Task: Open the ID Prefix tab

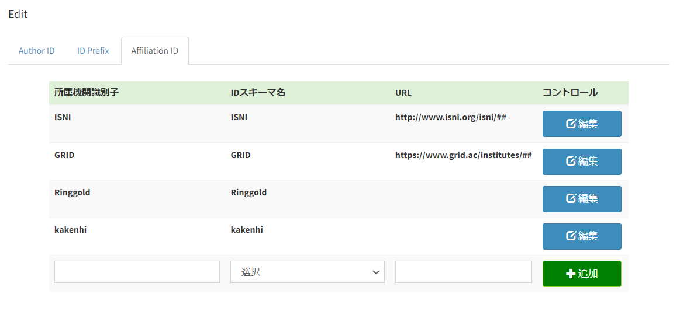Action: [x=93, y=51]
